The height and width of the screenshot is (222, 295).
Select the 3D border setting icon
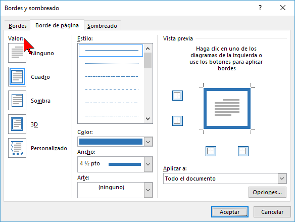tap(17, 124)
